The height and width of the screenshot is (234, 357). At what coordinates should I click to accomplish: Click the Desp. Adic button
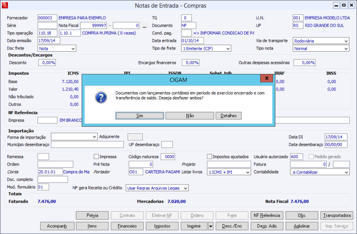click(267, 226)
